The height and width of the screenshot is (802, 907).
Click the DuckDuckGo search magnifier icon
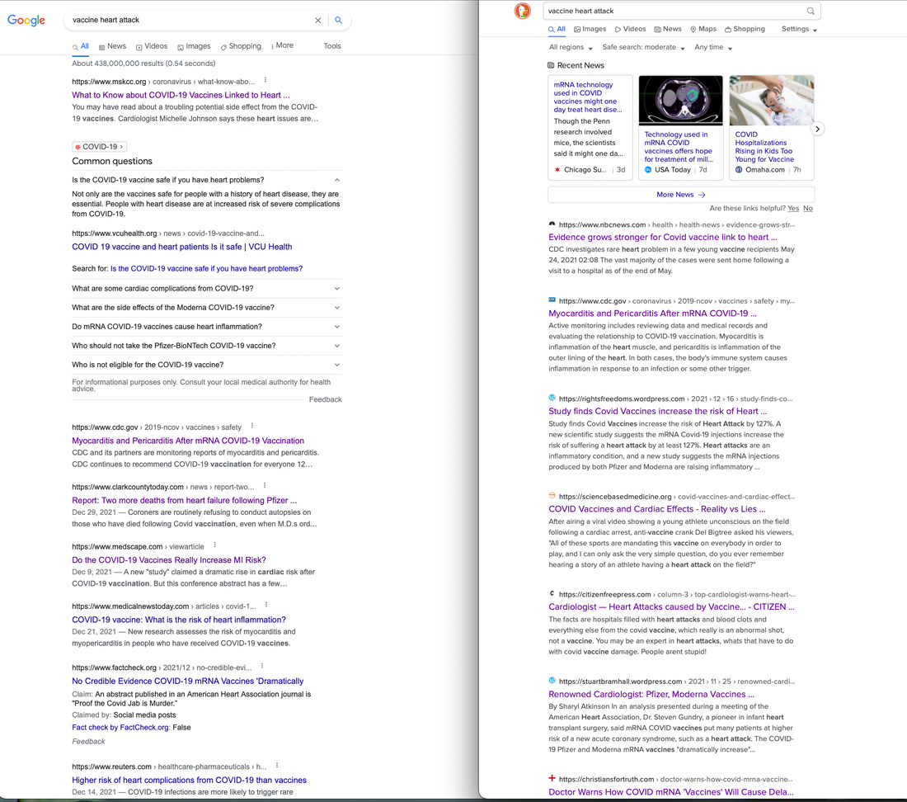811,11
